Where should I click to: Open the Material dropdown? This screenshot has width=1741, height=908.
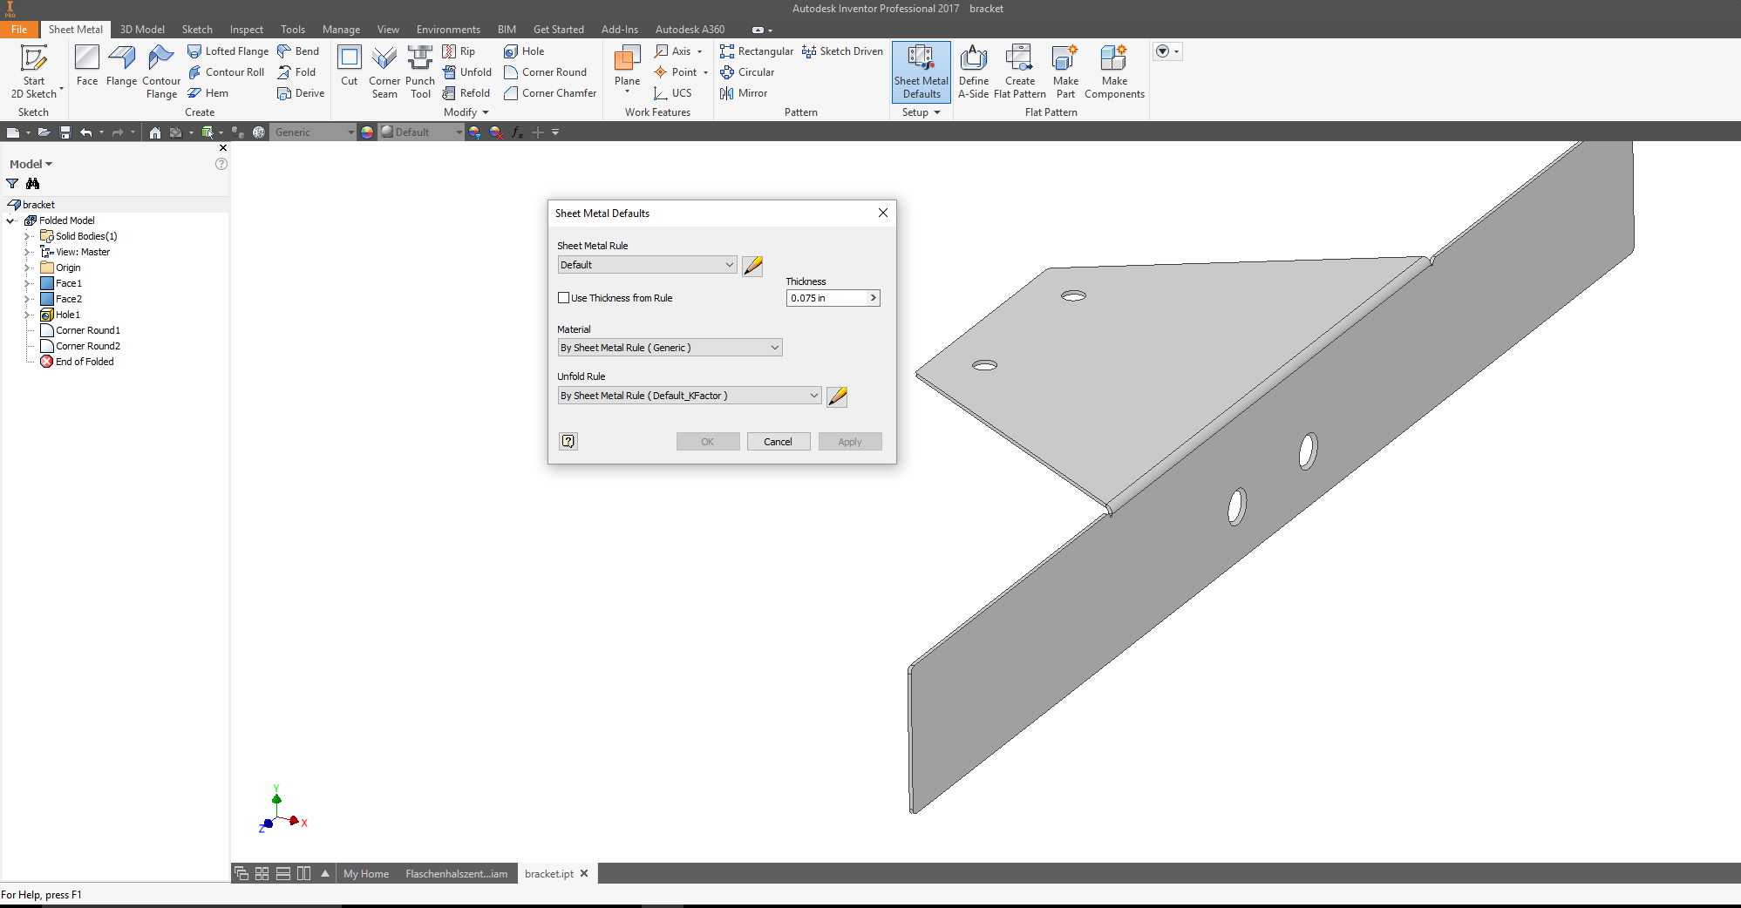click(670, 348)
